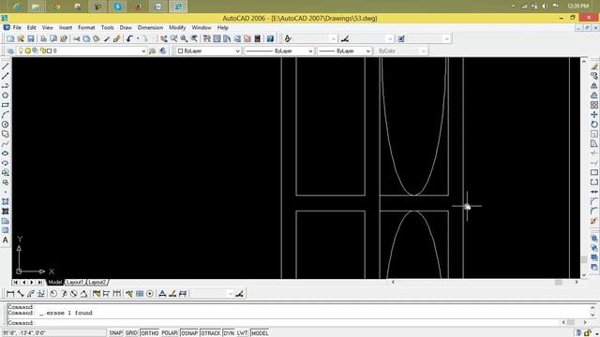Toggle POLAR tracking in status bar
This screenshot has height=337, width=600.
click(170, 333)
